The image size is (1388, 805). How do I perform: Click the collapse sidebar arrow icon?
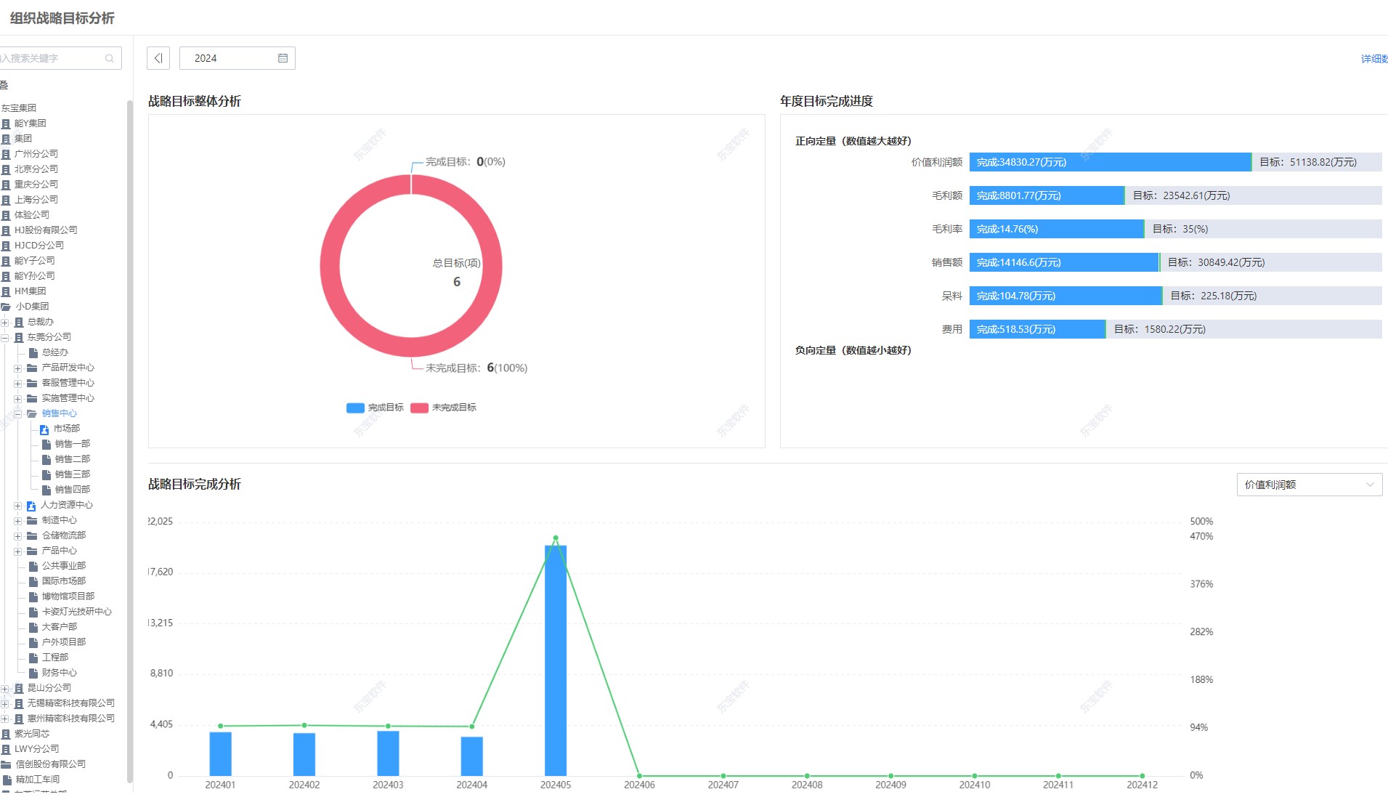[158, 58]
